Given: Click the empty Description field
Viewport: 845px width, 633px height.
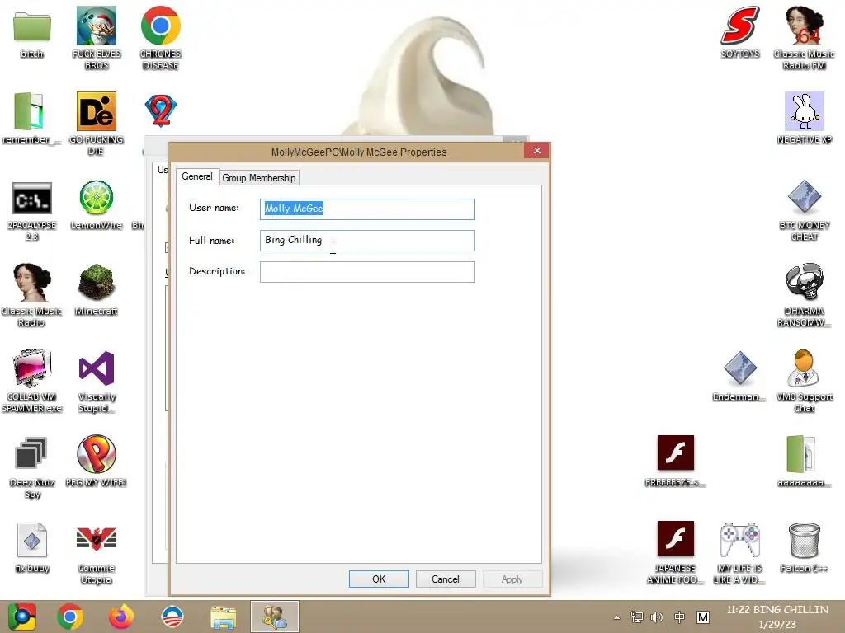Looking at the screenshot, I should click(x=367, y=272).
